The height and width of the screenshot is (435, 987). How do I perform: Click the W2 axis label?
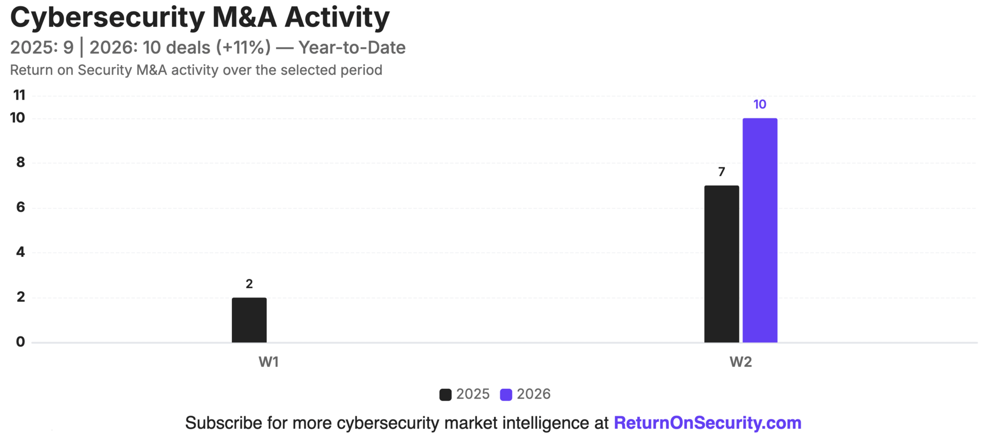pos(741,362)
